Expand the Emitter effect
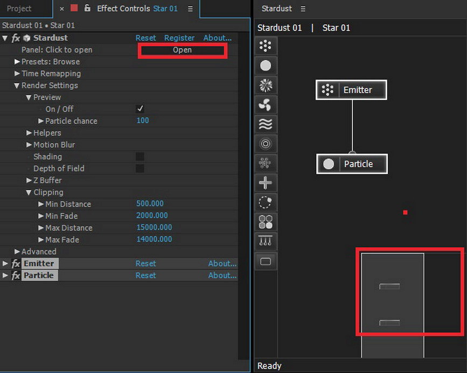Image resolution: width=467 pixels, height=373 pixels. coord(5,264)
